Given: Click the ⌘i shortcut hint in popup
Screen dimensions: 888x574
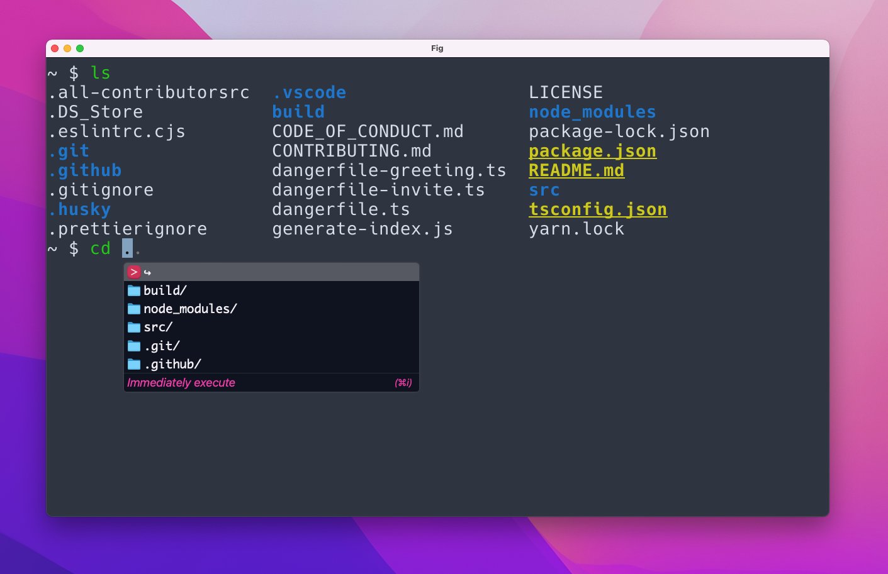Looking at the screenshot, I should point(403,383).
